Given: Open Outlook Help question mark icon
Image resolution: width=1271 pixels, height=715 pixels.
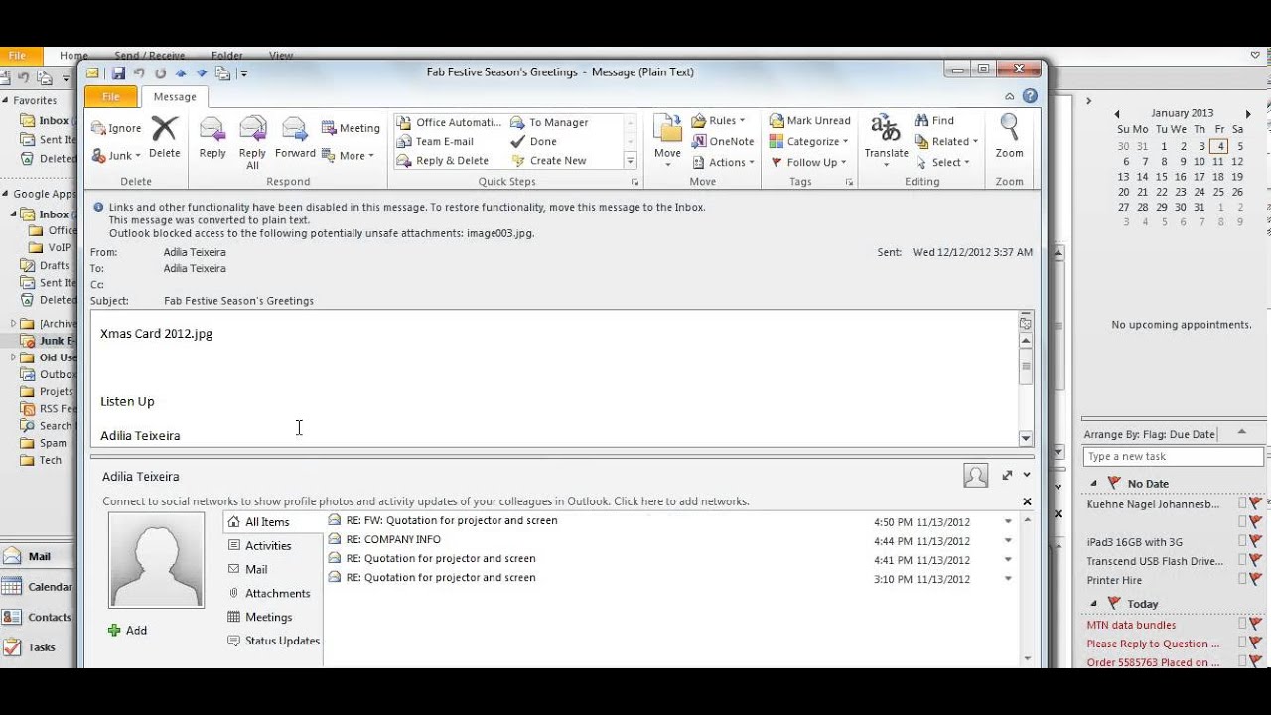Looking at the screenshot, I should pyautogui.click(x=1030, y=96).
